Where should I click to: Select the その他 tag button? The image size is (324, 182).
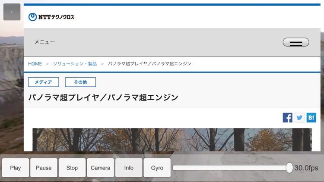pos(80,82)
